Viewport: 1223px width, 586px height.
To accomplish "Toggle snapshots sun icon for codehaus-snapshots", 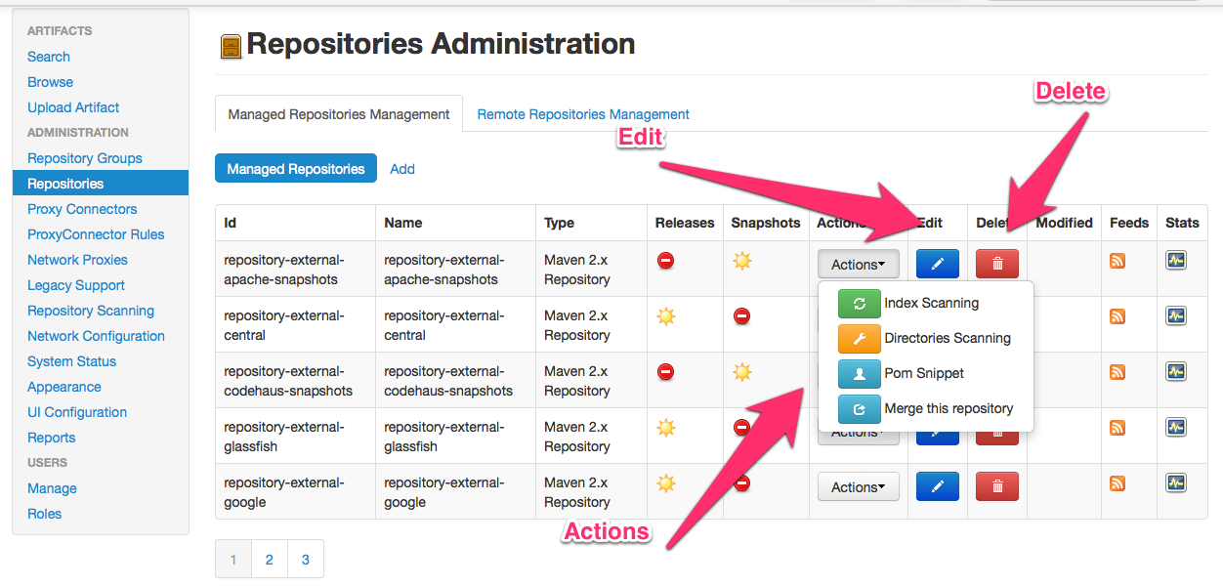I will tap(742, 372).
